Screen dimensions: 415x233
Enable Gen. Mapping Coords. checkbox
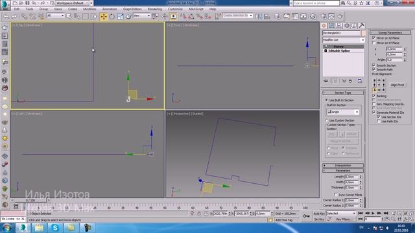tap(373, 104)
